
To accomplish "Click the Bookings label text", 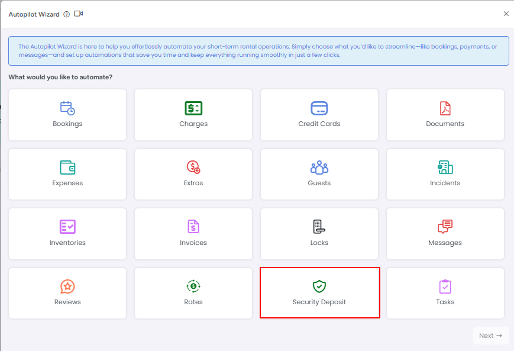I will click(x=67, y=124).
